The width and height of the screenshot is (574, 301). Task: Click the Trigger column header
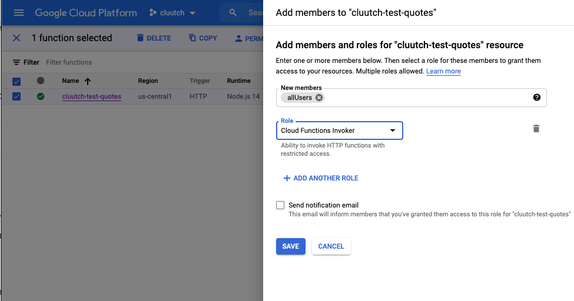click(x=200, y=81)
